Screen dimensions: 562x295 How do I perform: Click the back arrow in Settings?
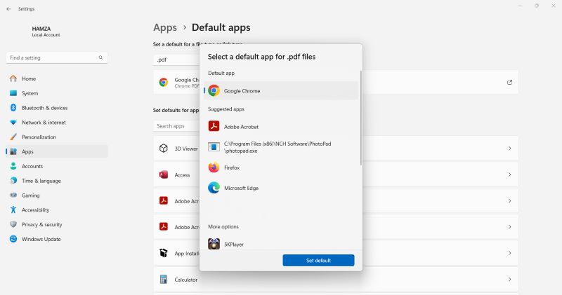(x=8, y=9)
